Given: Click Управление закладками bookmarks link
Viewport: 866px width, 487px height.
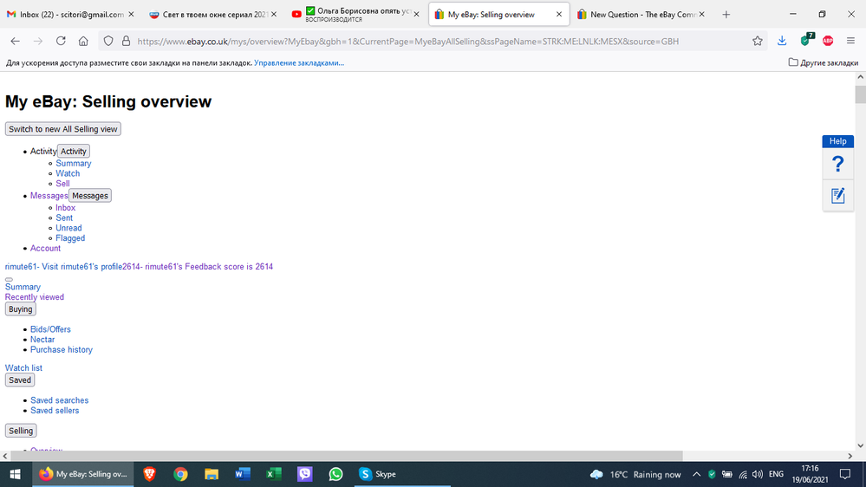Looking at the screenshot, I should click(299, 63).
